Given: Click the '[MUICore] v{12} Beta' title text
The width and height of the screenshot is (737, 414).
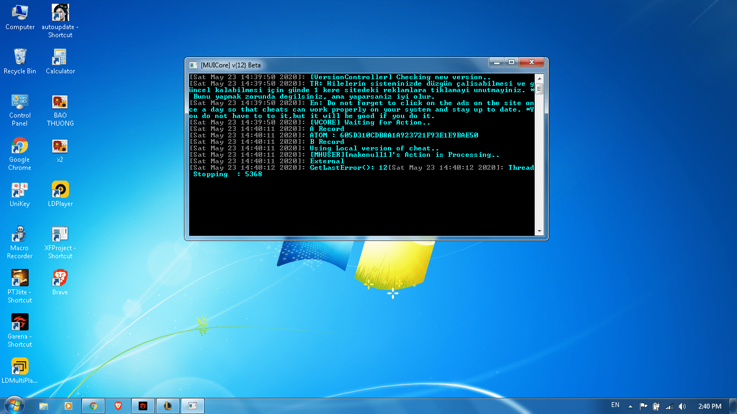Looking at the screenshot, I should [230, 65].
